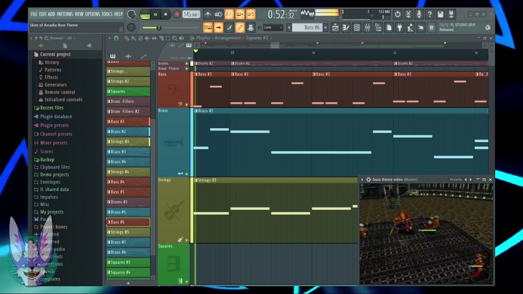Open the Playlist view icon
Viewport: 523px width, 294px height.
coord(335,27)
